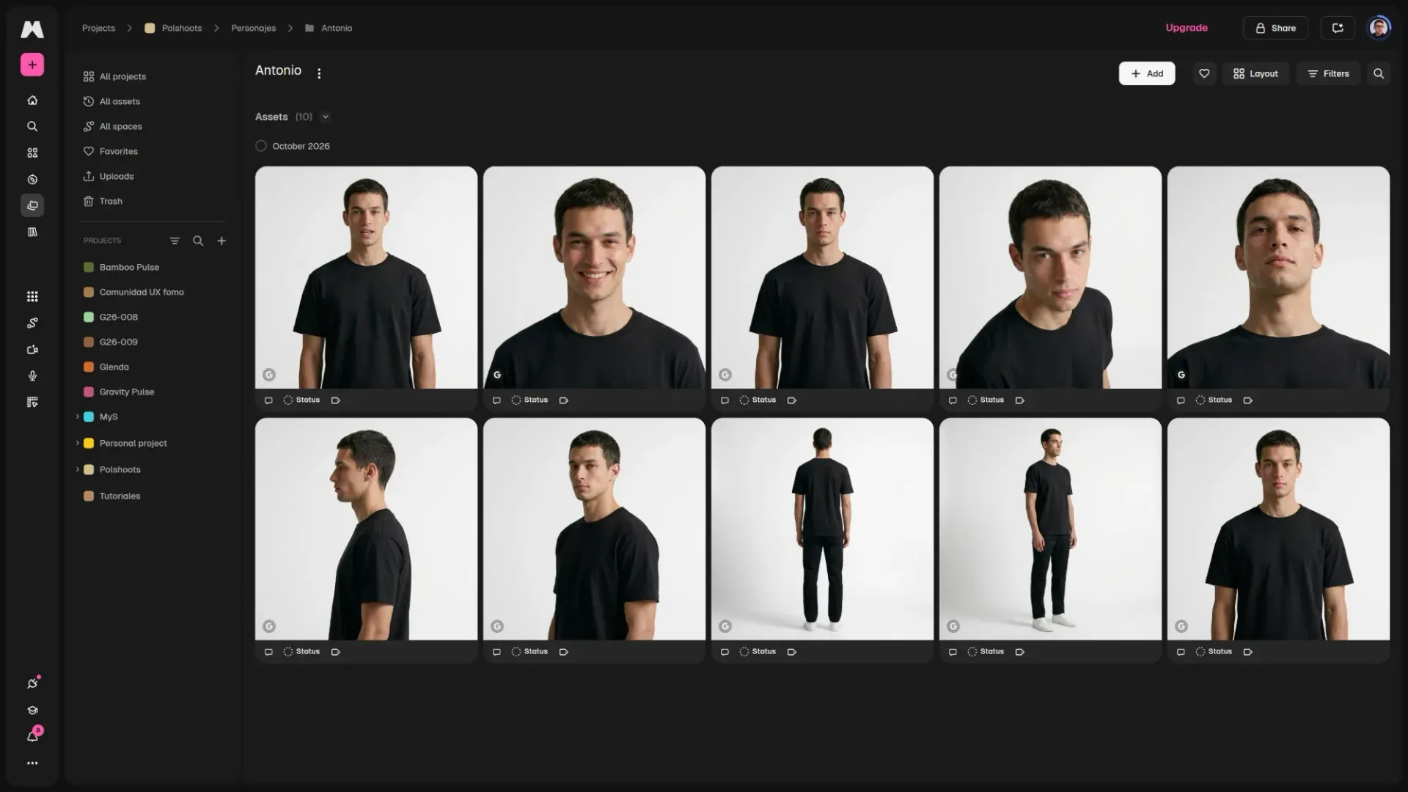Open Uploads in sidebar
This screenshot has width=1408, height=792.
(109, 176)
